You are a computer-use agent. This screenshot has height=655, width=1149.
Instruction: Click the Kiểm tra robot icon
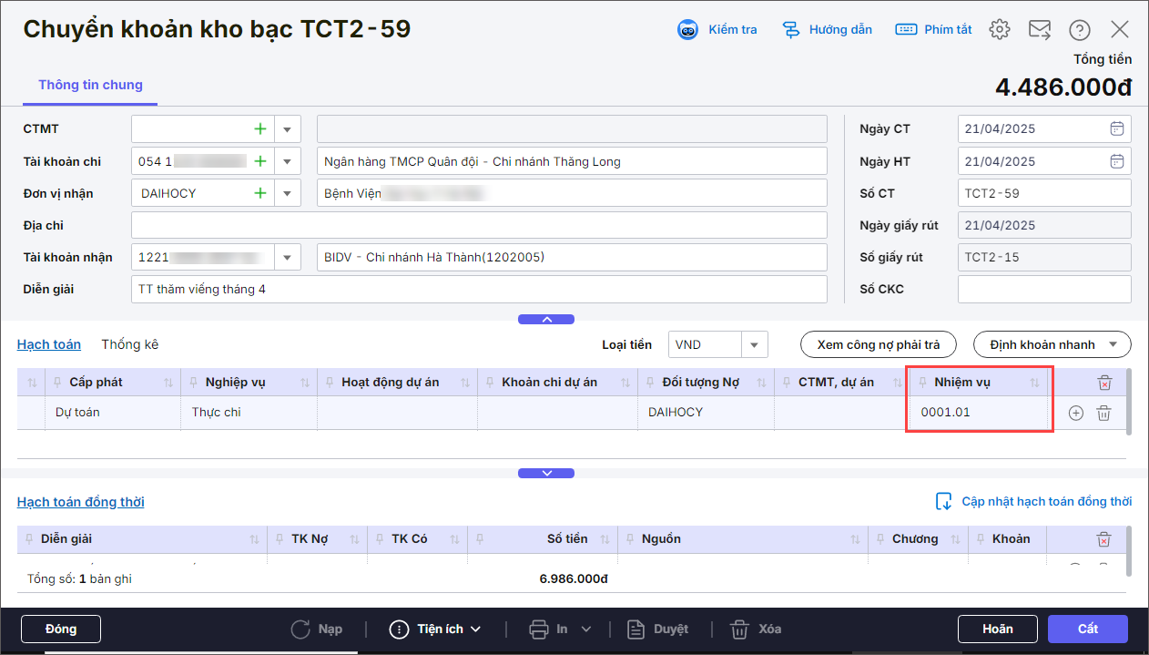click(687, 29)
